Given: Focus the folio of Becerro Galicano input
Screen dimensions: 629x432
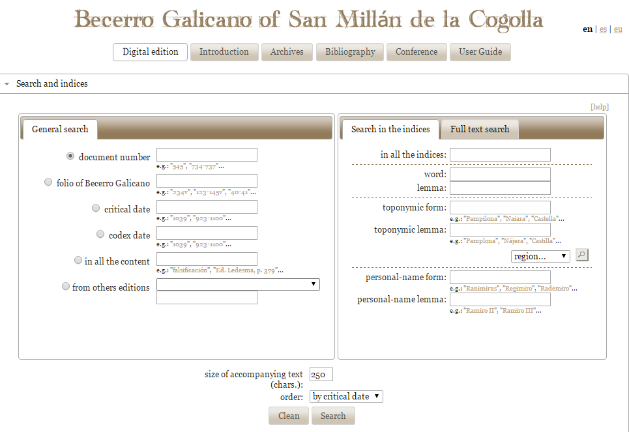Looking at the screenshot, I should (x=207, y=181).
